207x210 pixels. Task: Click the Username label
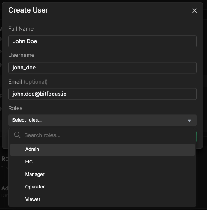click(22, 55)
